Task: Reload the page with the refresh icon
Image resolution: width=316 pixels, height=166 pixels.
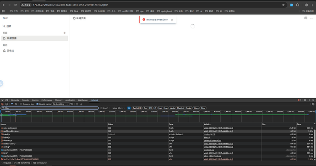Action: (x=16, y=5)
